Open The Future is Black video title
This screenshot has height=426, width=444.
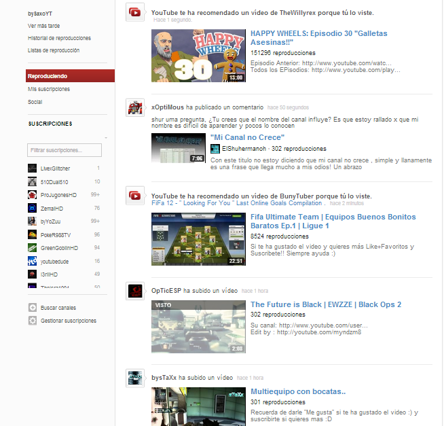(326, 304)
